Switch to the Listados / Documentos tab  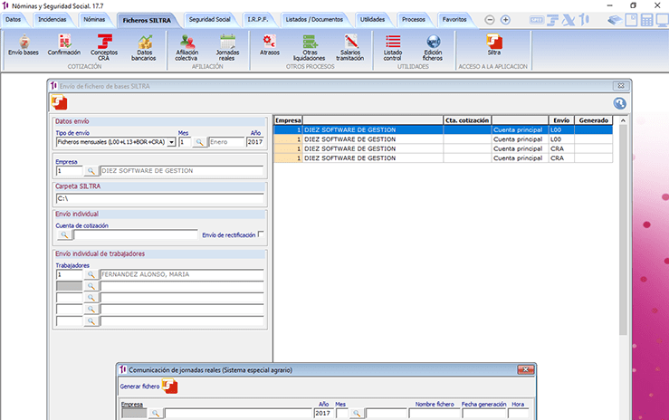[316, 18]
